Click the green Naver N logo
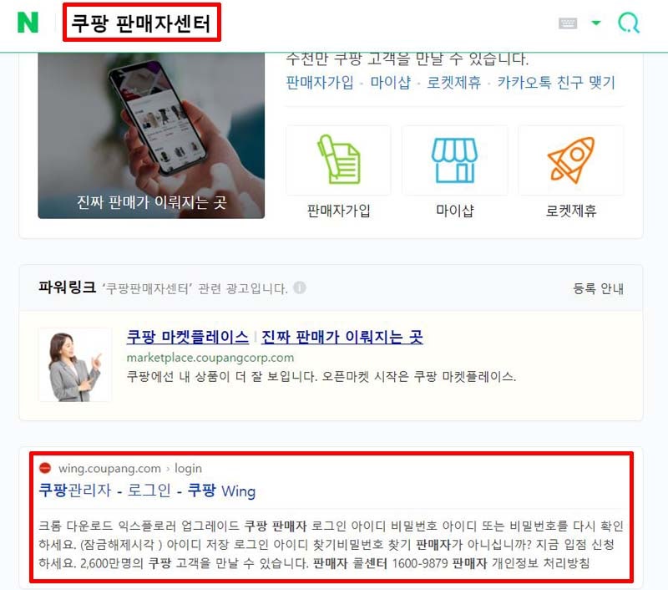 28,23
